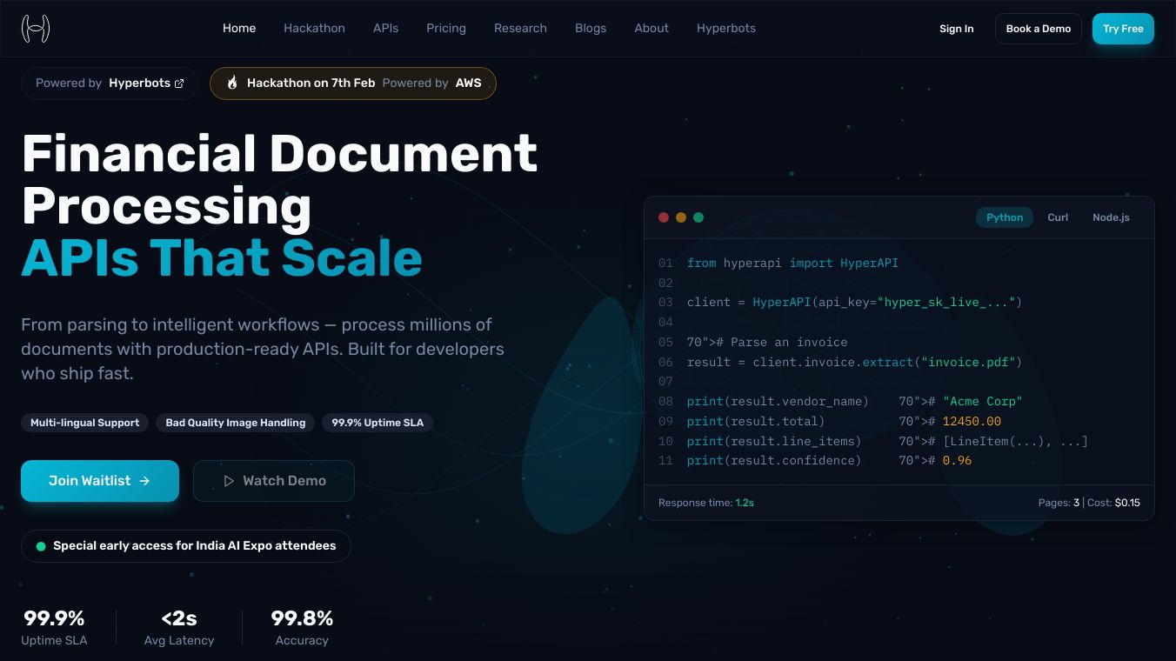Click the flame icon on the Hackathon banner

[x=231, y=83]
